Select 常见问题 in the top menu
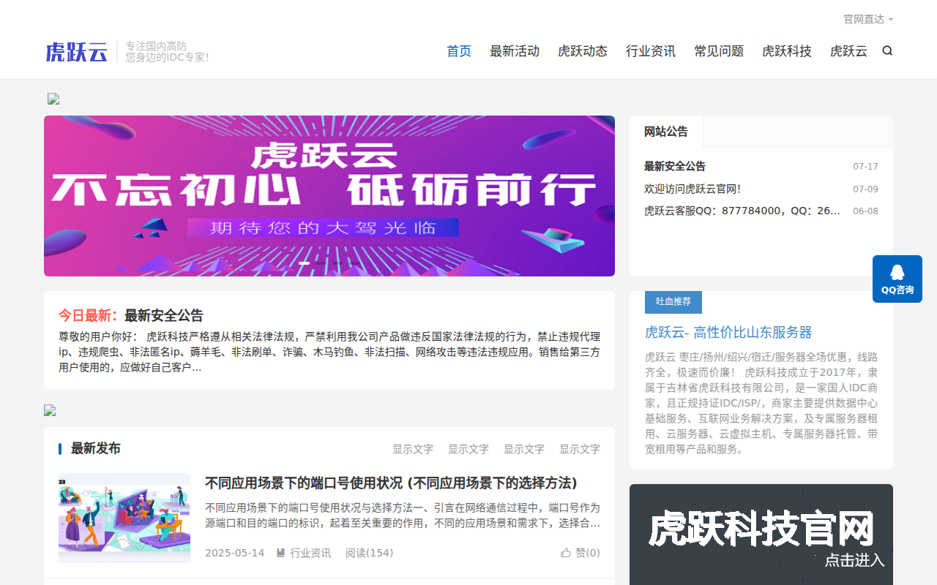This screenshot has width=937, height=585. click(719, 51)
